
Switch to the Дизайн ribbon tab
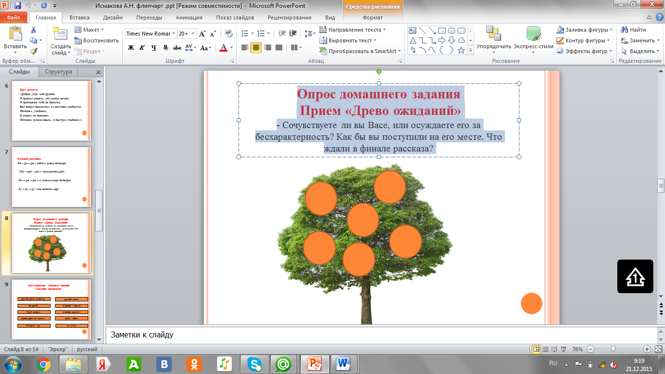112,18
